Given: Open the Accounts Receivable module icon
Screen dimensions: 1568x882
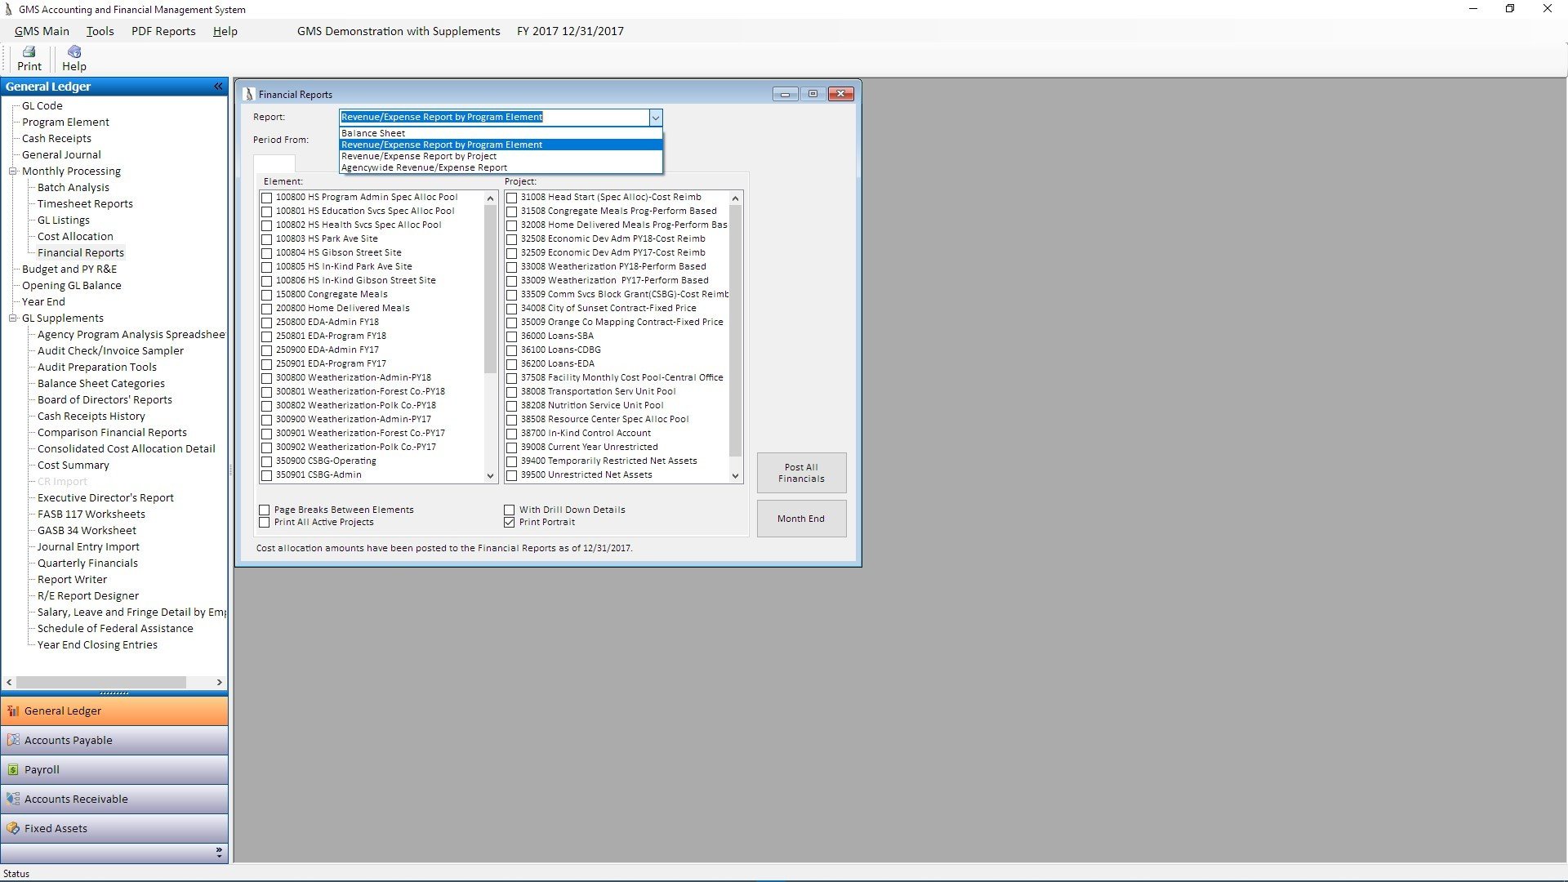Looking at the screenshot, I should (13, 800).
